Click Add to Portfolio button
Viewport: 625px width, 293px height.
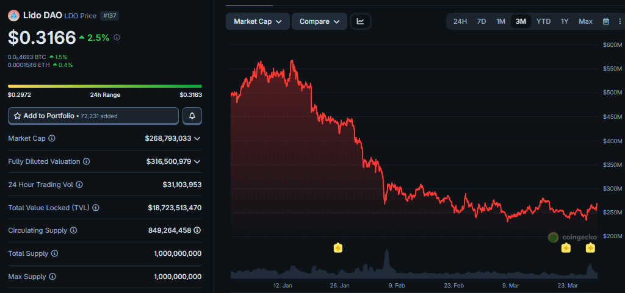(93, 116)
